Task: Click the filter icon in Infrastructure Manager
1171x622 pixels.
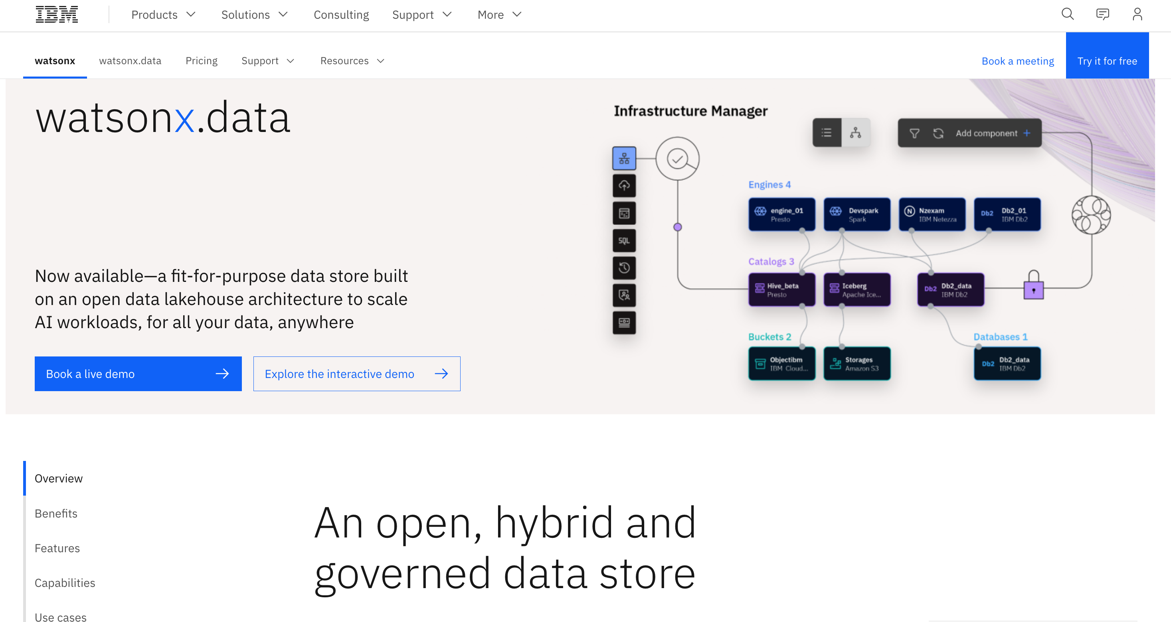Action: tap(915, 133)
